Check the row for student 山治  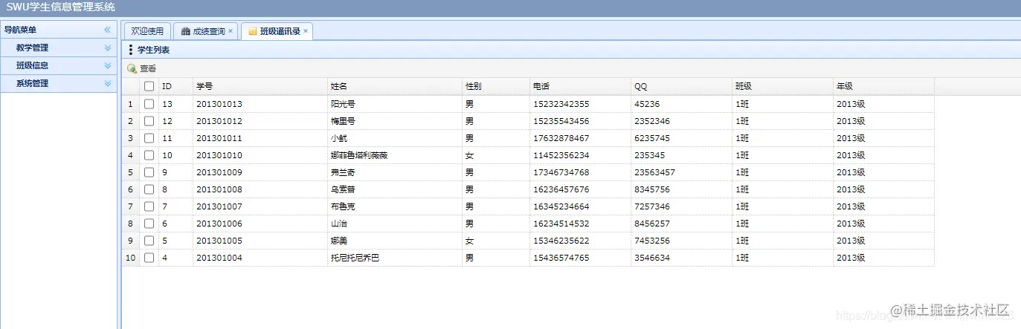[x=149, y=224]
